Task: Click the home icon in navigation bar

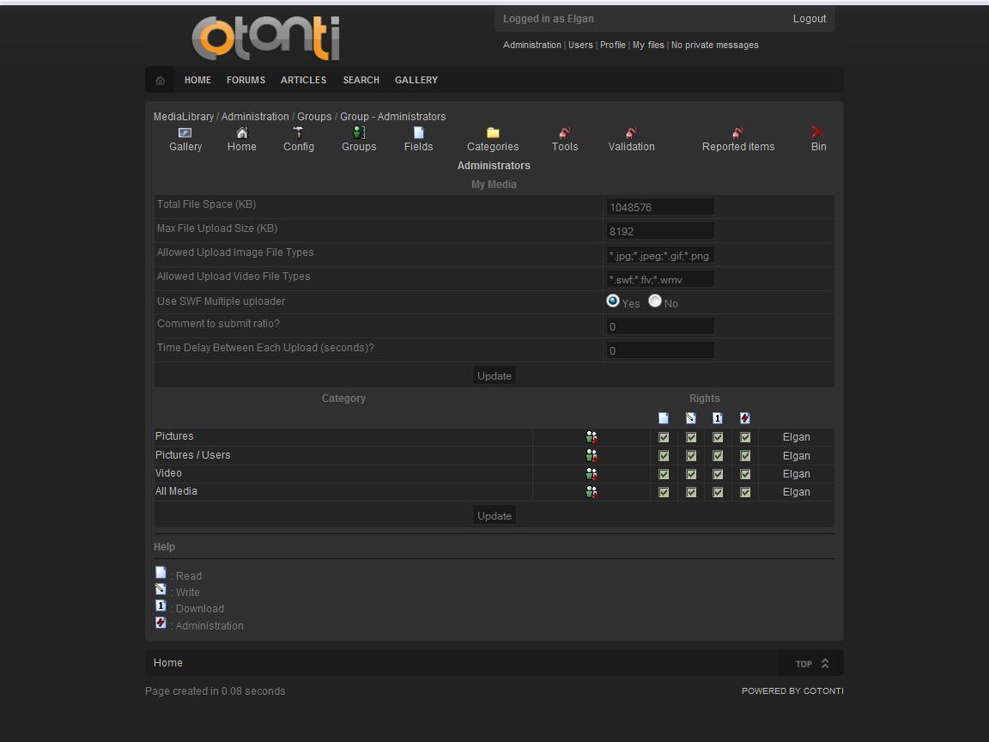Action: point(160,80)
